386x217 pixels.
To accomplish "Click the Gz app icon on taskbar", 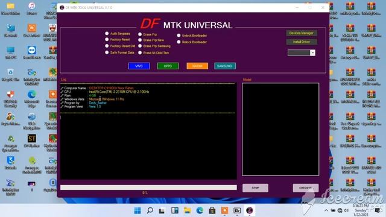I will 237,210.
